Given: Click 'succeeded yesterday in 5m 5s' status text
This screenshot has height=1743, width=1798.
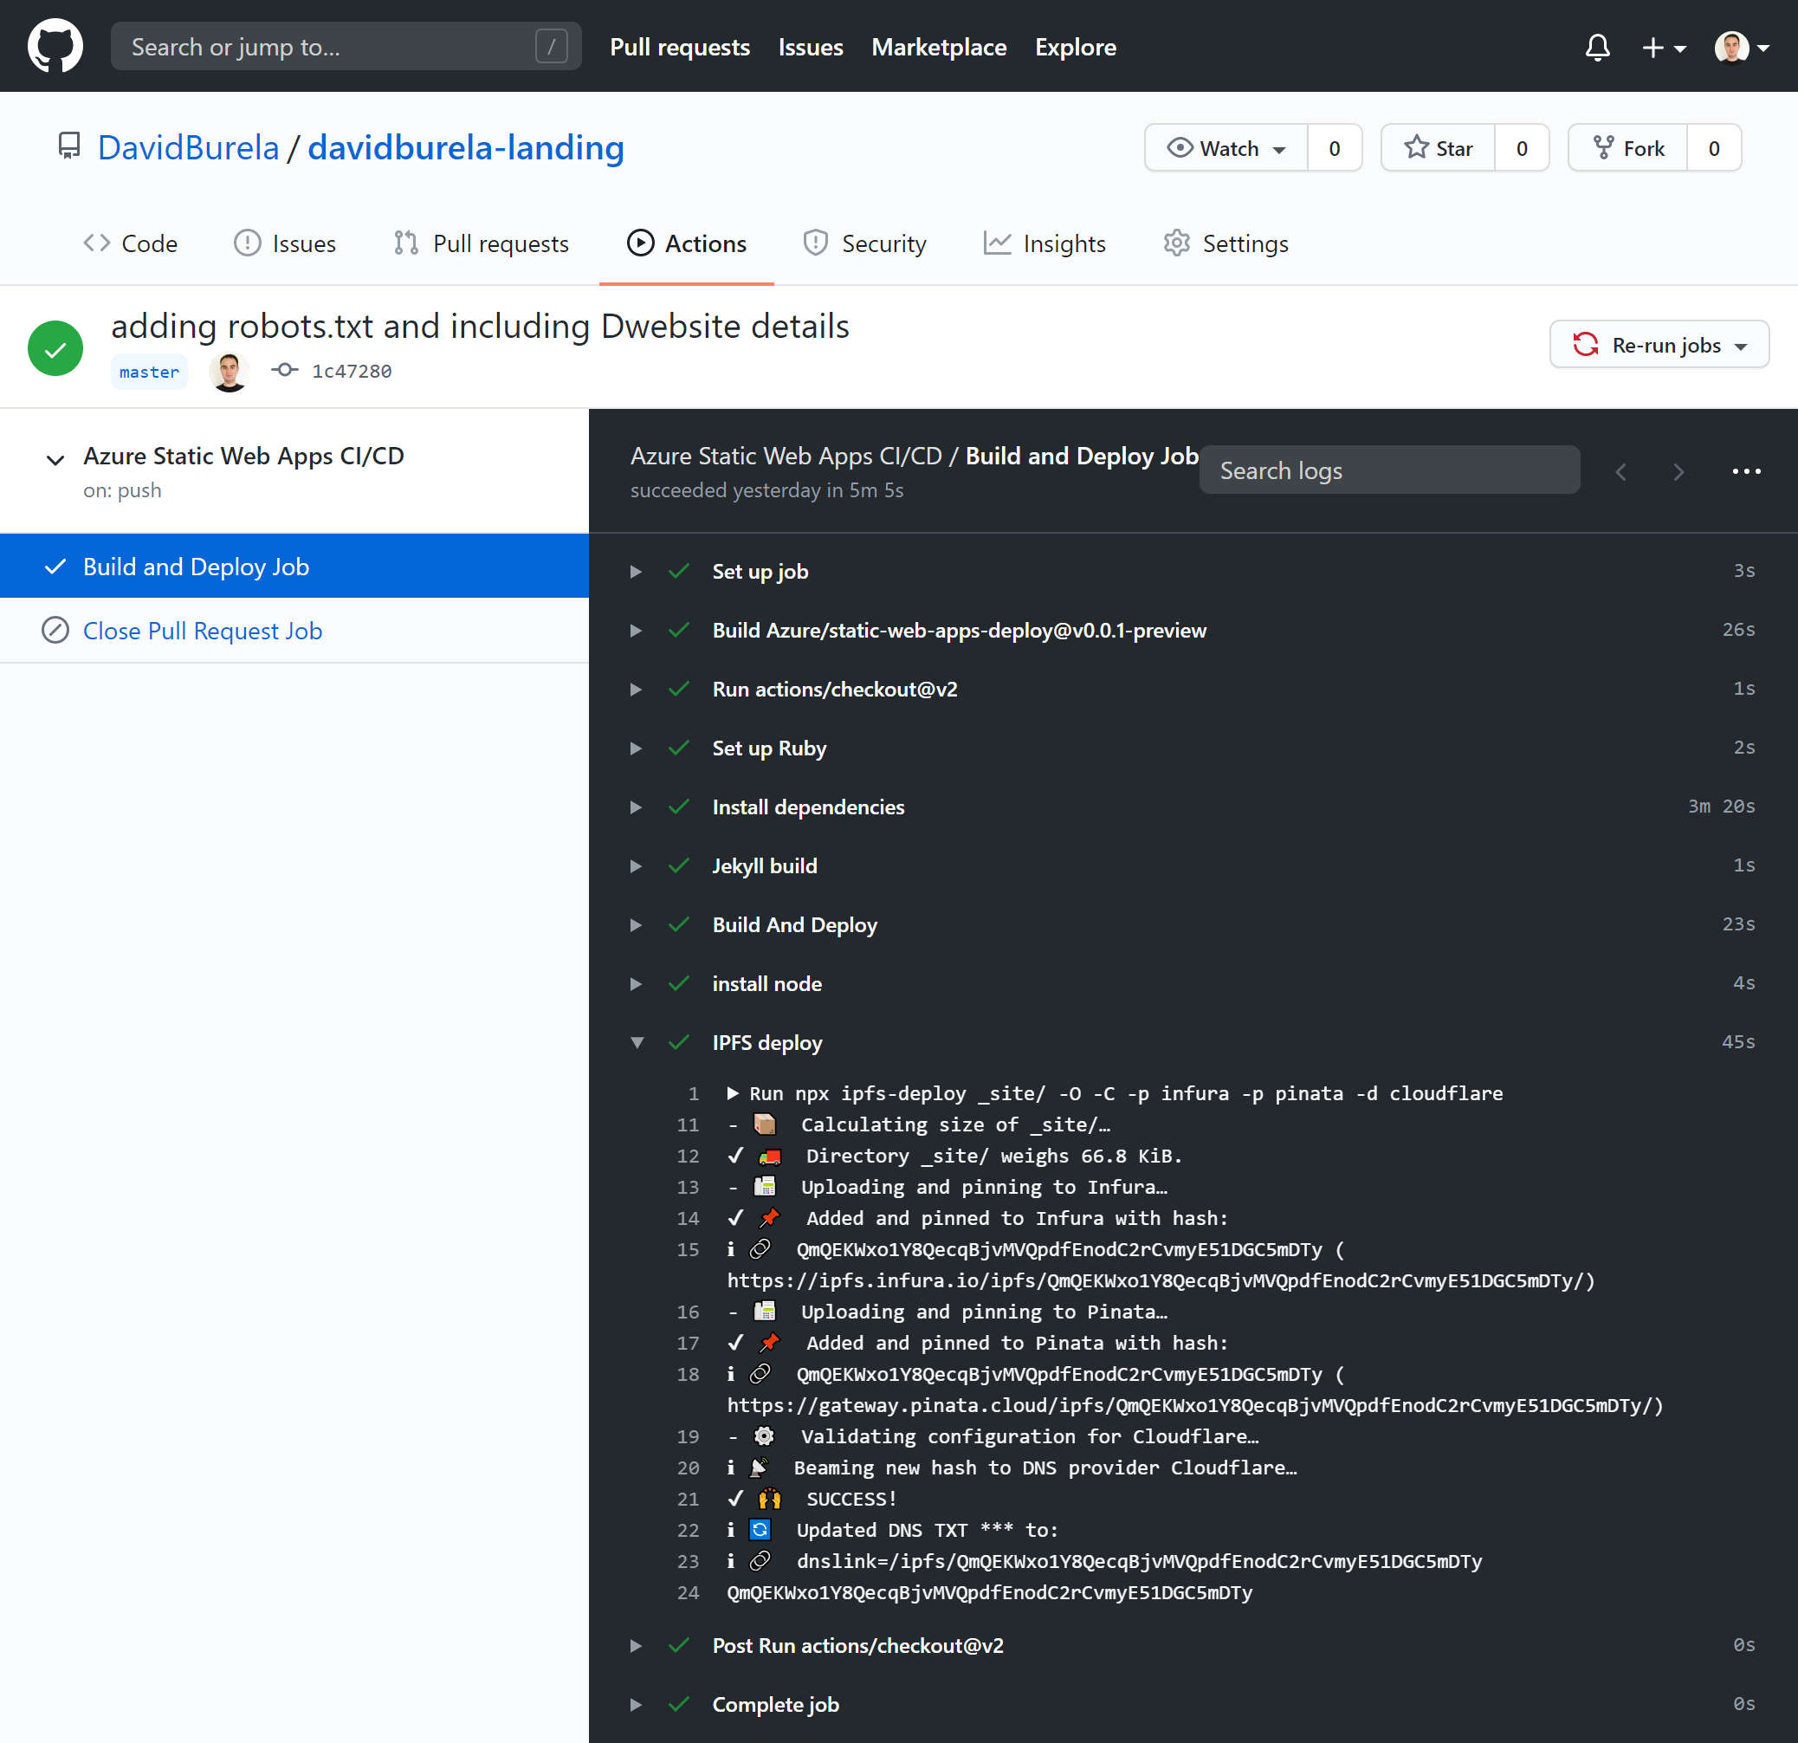Looking at the screenshot, I should 766,491.
